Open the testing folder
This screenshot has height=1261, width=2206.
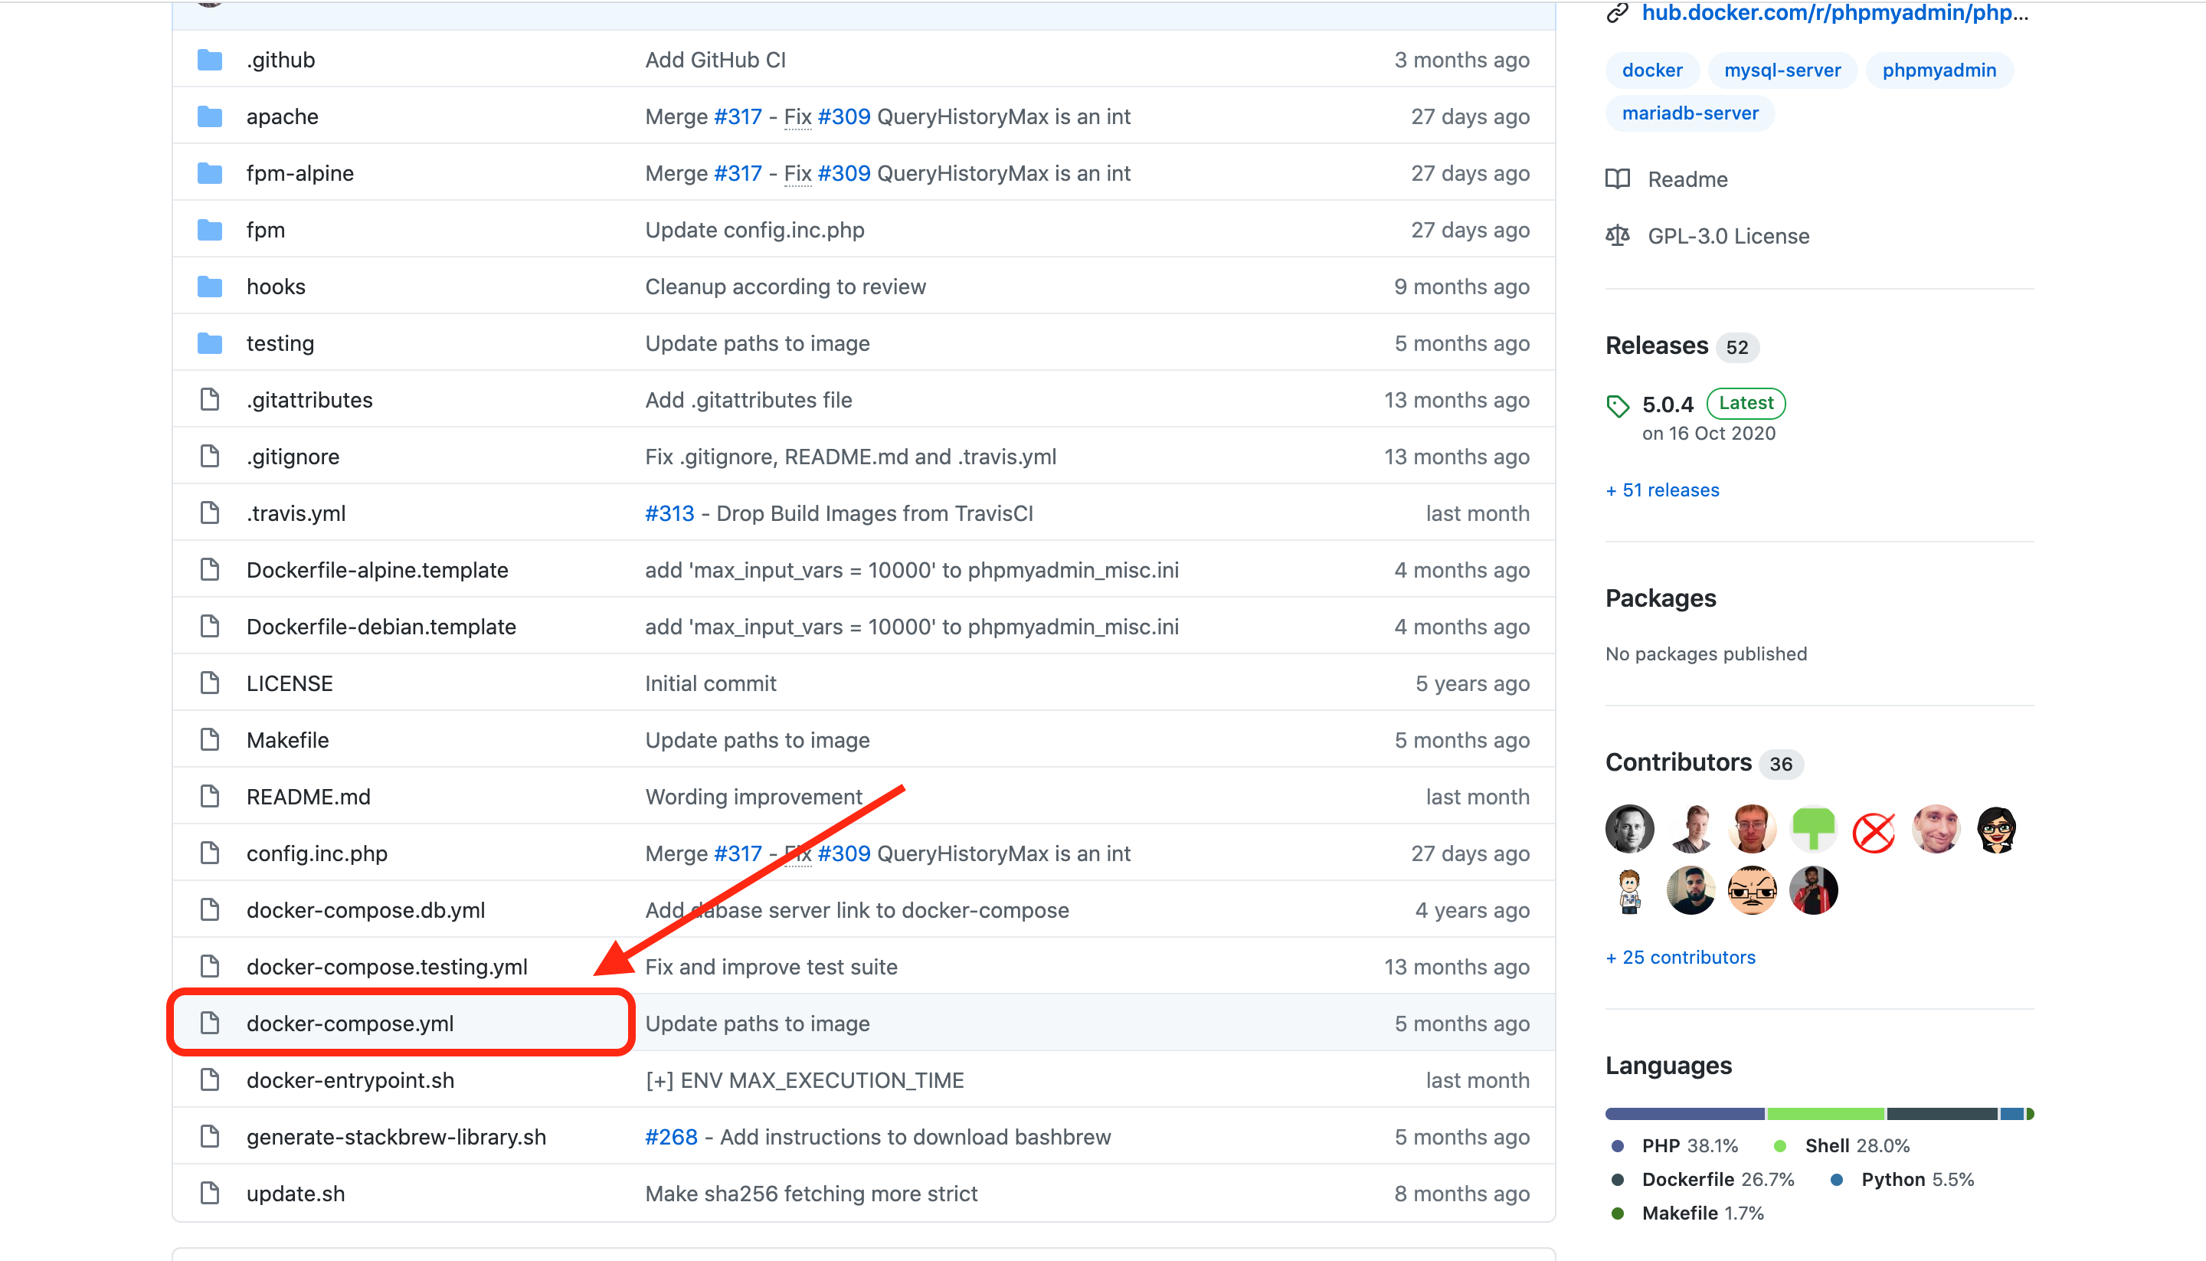coord(280,343)
